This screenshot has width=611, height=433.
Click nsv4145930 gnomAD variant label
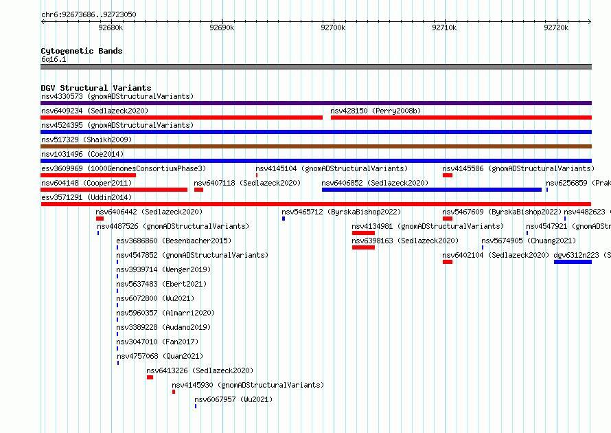pos(248,385)
